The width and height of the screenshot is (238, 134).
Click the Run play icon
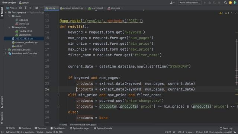205,3
